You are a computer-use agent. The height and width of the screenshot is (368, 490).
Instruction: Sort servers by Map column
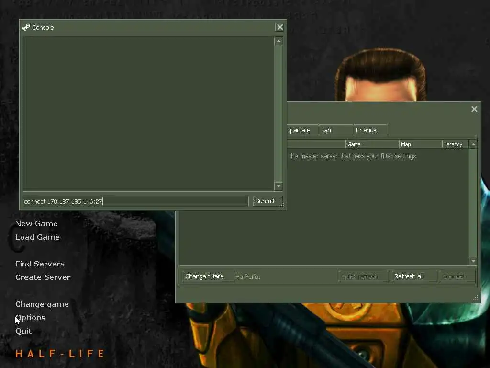(x=420, y=144)
